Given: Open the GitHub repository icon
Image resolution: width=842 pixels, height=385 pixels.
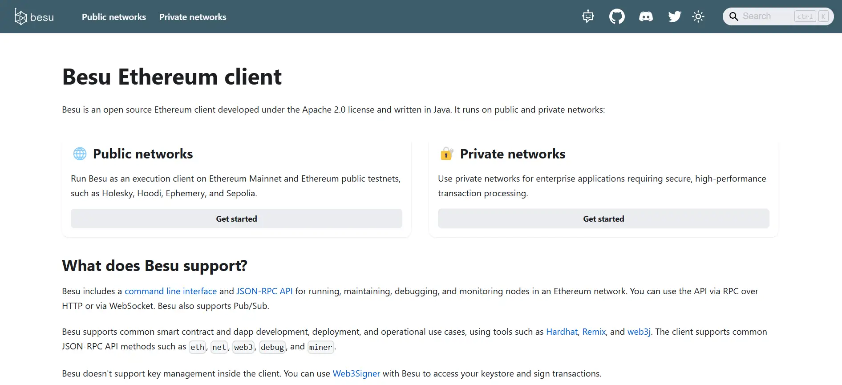Looking at the screenshot, I should 617,16.
